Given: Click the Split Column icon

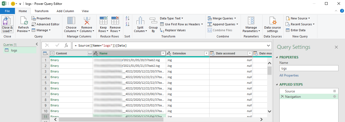Looking at the screenshot, I should tap(140, 21).
